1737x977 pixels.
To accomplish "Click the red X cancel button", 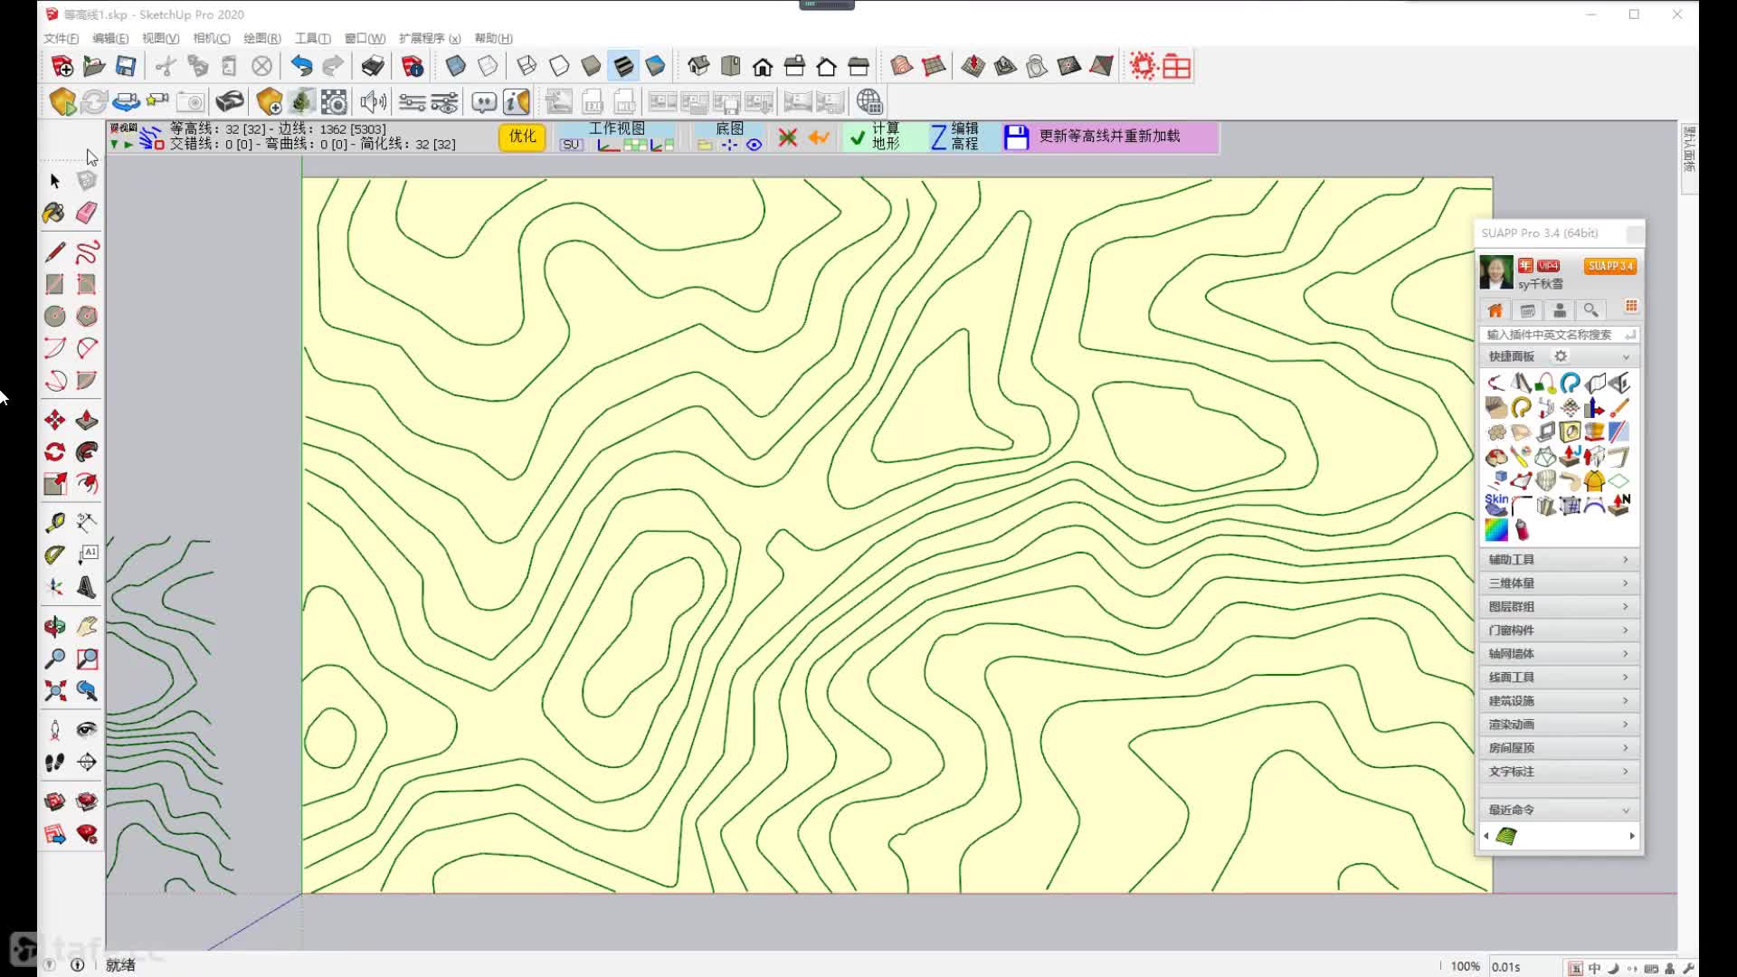I will (787, 138).
